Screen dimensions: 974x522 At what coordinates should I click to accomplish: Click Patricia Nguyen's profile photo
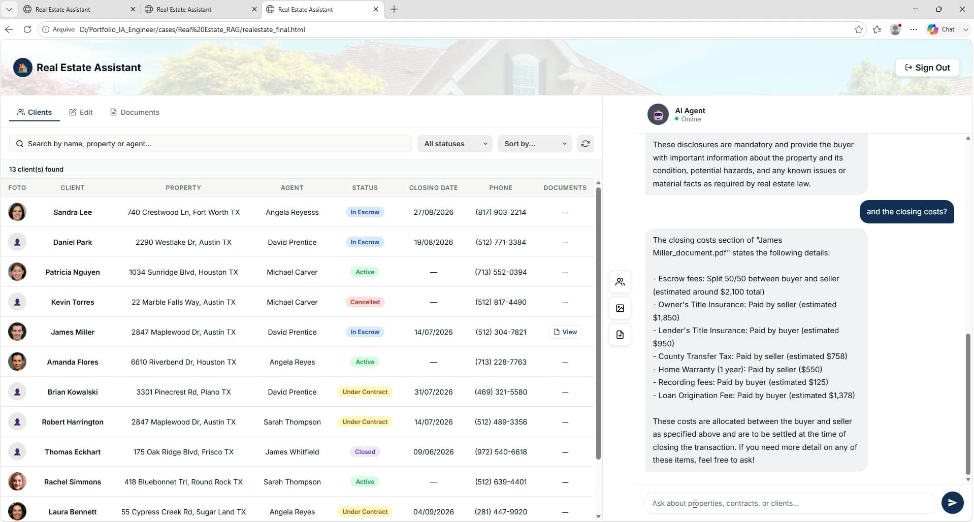click(x=17, y=272)
